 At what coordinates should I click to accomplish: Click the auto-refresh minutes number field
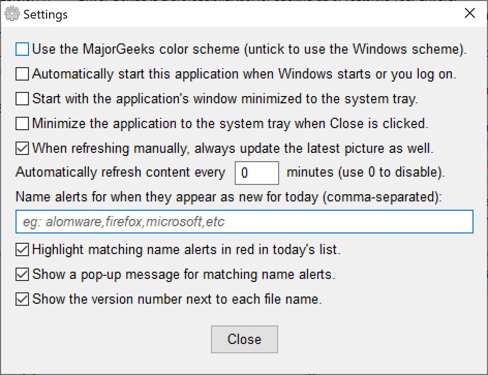[x=257, y=173]
